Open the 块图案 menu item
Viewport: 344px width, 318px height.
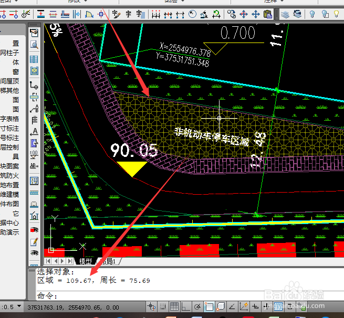[x=9, y=166]
